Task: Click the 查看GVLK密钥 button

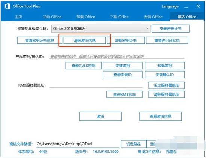Action: tap(84, 66)
